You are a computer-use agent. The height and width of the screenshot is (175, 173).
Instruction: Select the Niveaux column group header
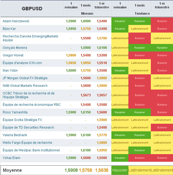[x=87, y=14]
